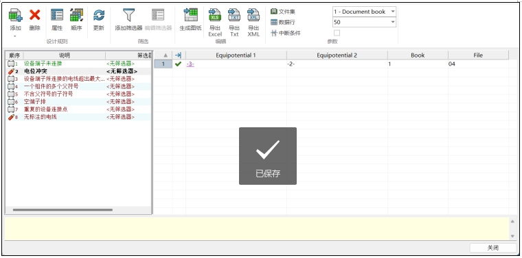Click the go-to arrow column header icon

[x=179, y=55]
